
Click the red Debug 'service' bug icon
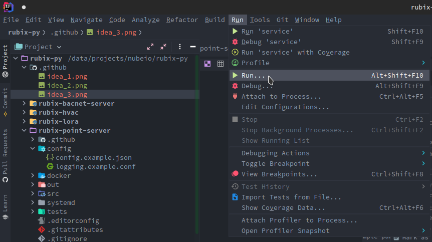235,42
